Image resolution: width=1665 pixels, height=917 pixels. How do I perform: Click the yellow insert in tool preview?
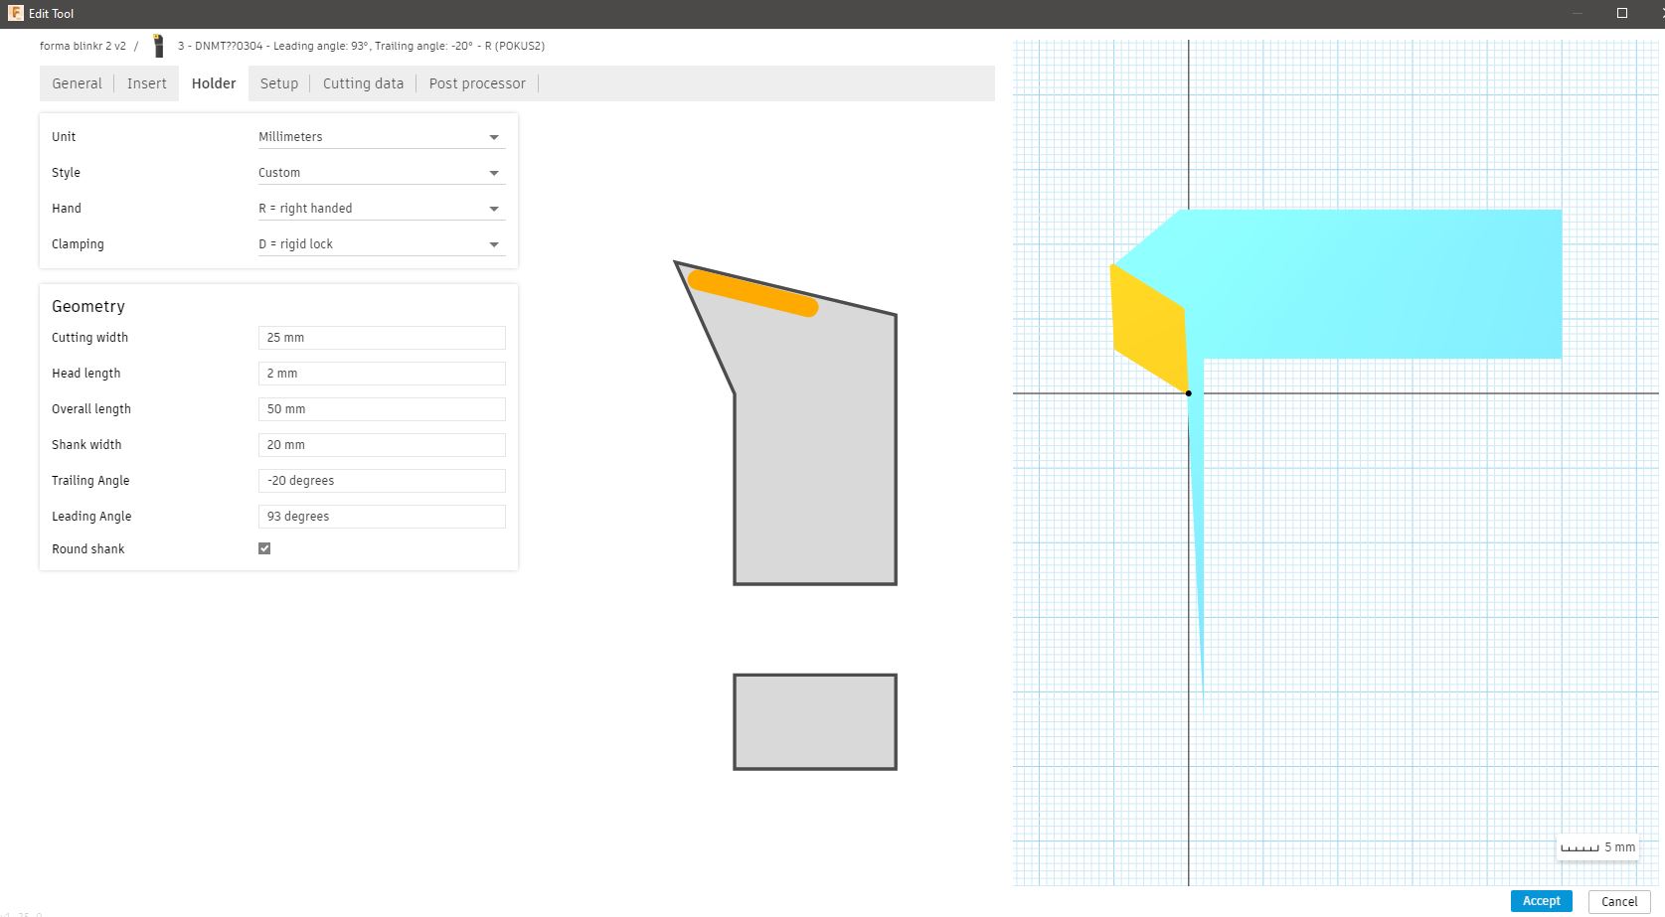tap(1149, 328)
